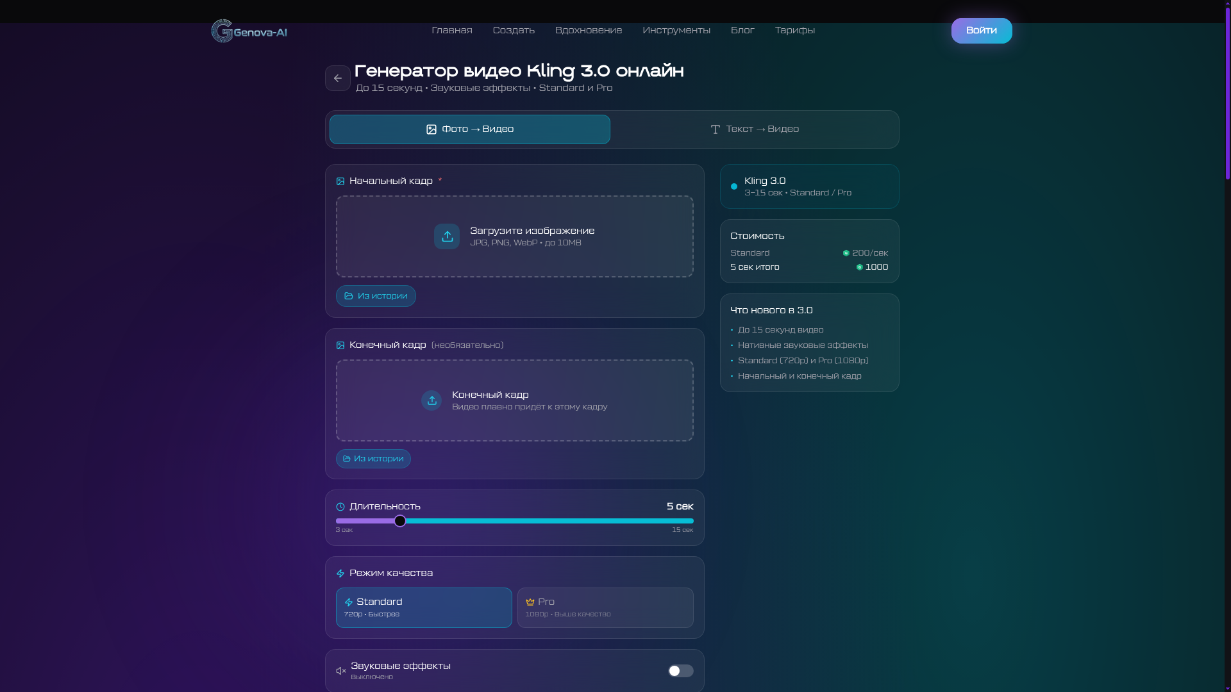Screen dimensions: 1231x692
Task: Click the image icon beside Начальный кадр
Action: tap(340, 181)
